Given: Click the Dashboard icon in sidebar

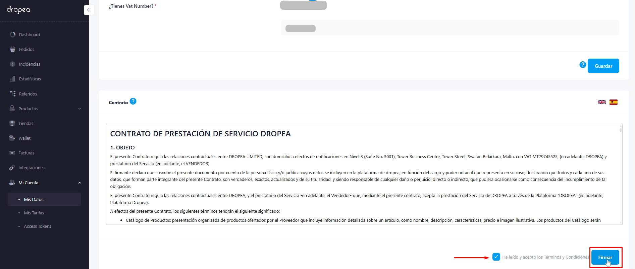Looking at the screenshot, I should (x=13, y=35).
